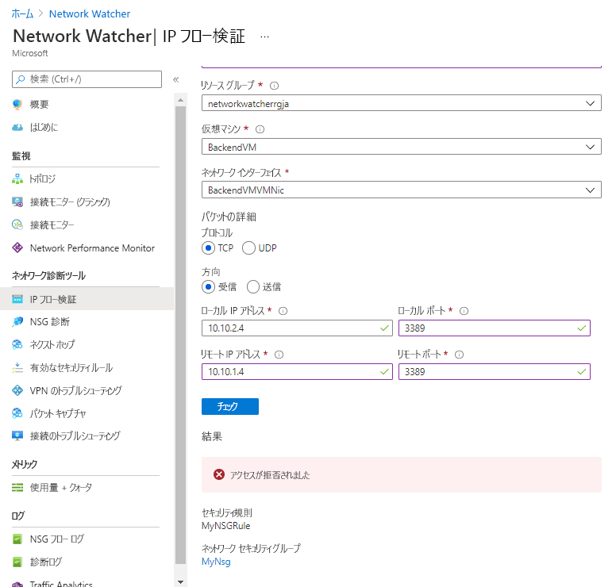Screen dimensions: 616x587
Task: Click the ローカル ポート input field
Action: point(495,328)
